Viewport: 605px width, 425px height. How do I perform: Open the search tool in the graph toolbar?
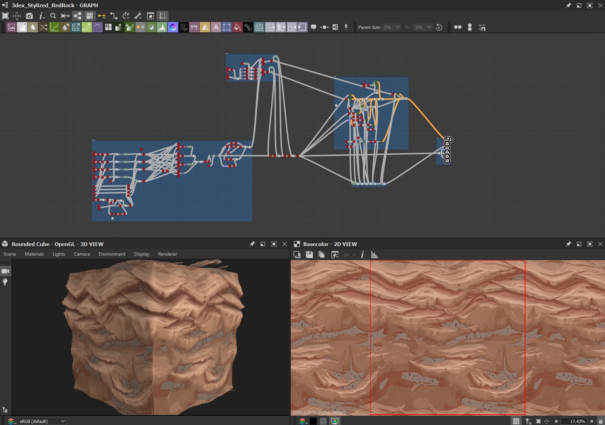pyautogui.click(x=53, y=15)
